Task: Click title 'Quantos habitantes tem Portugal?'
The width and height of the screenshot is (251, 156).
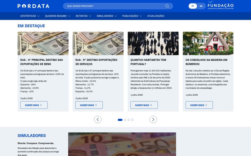Action: pos(148,62)
